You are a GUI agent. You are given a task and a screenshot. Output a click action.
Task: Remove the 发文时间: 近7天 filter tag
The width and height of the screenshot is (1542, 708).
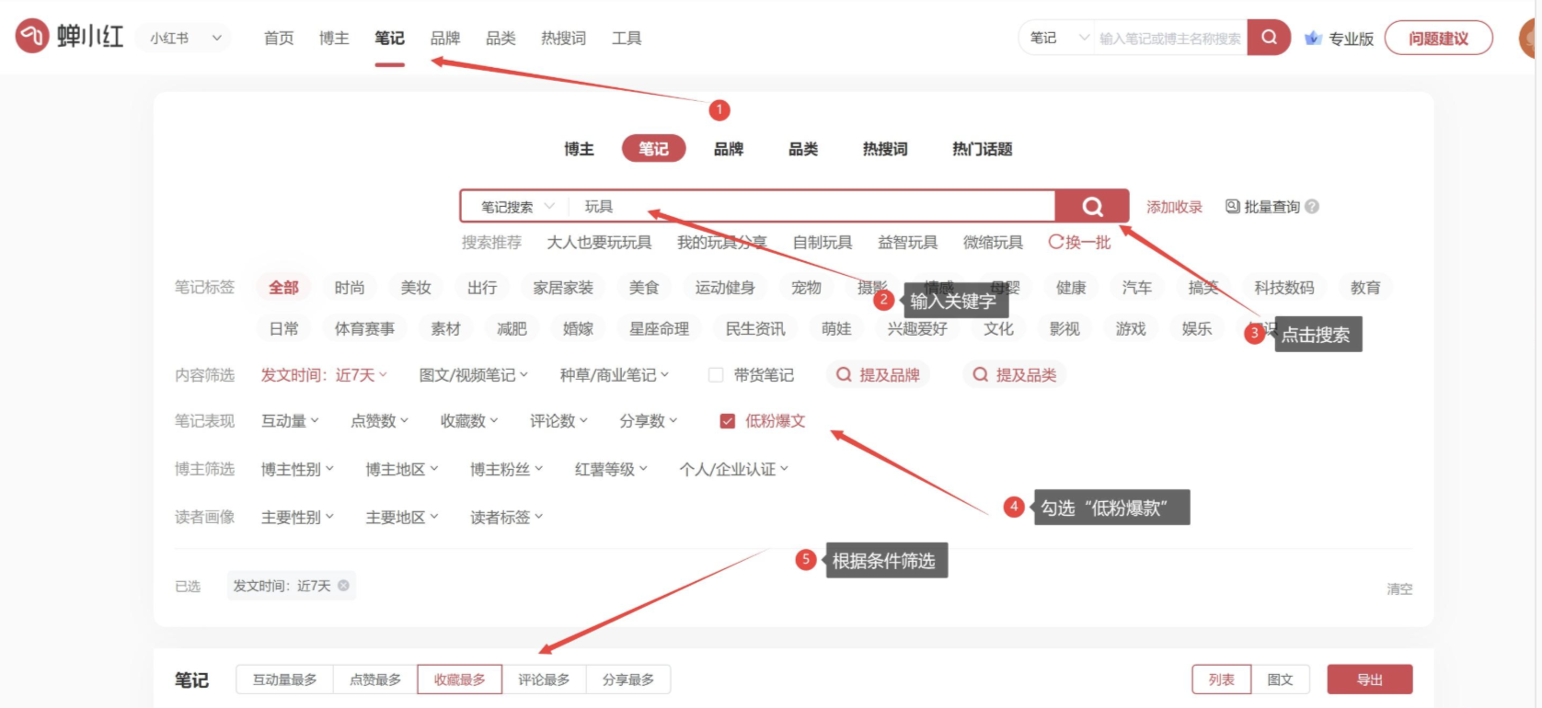343,586
